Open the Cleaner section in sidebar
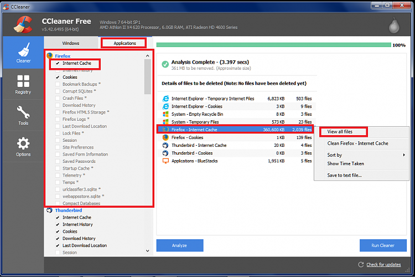 coord(23,53)
